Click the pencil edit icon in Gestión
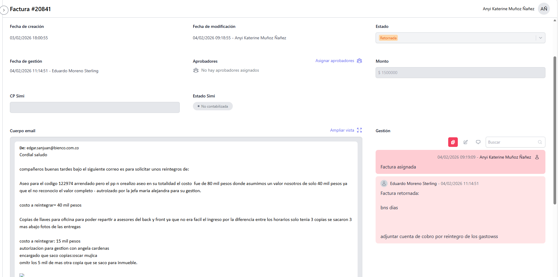Image resolution: width=558 pixels, height=277 pixels. [466, 142]
